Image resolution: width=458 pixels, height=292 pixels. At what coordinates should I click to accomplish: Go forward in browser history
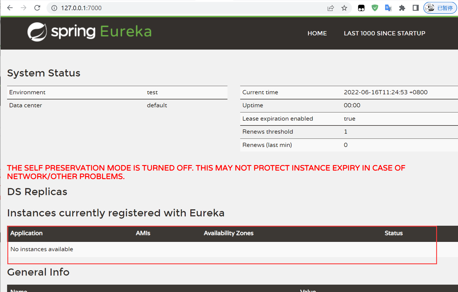point(24,8)
